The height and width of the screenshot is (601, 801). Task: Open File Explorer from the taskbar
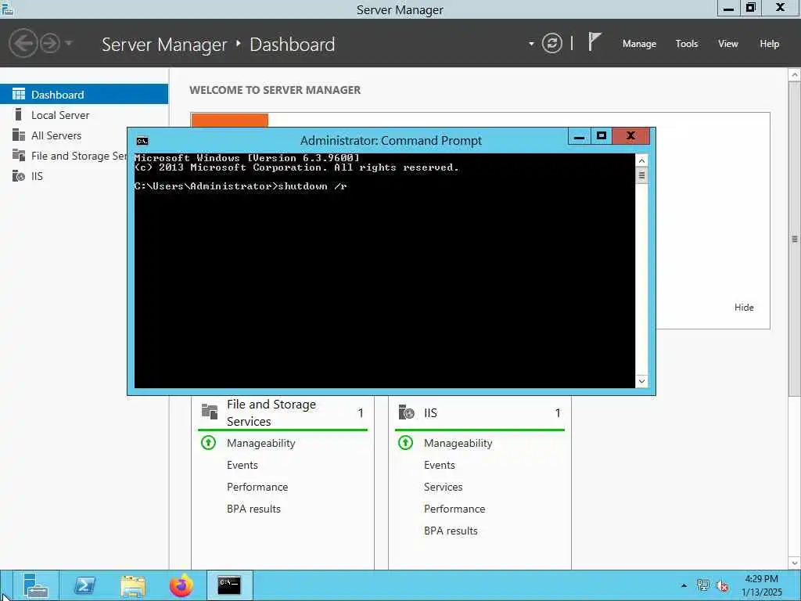133,585
